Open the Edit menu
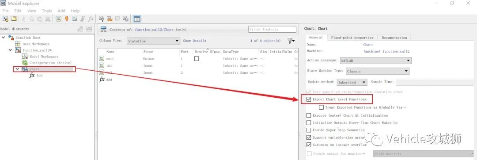Viewport: 477px width, 160px height. [18, 11]
